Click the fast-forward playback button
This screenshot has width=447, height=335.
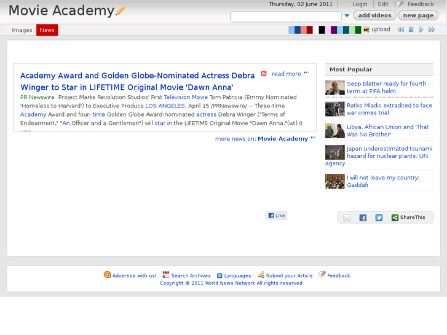coord(432,30)
